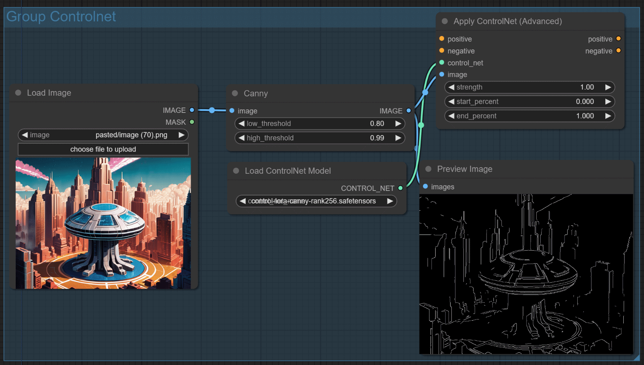644x365 pixels.
Task: Click the Load ControlNet Model node title
Action: click(288, 171)
